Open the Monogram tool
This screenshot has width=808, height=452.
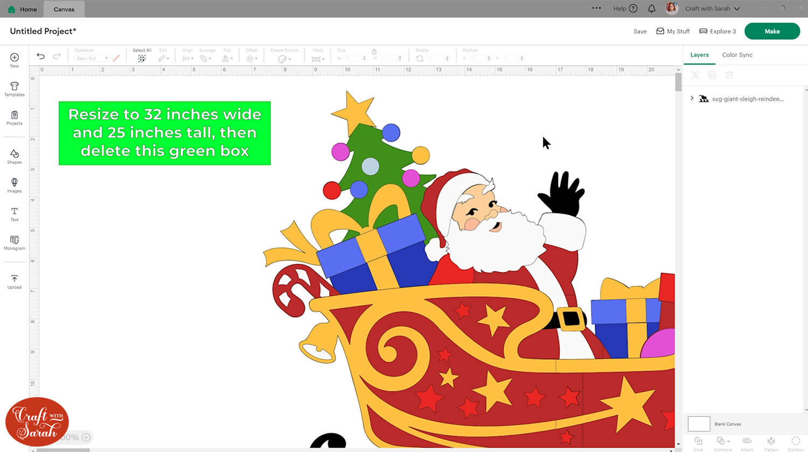[15, 243]
